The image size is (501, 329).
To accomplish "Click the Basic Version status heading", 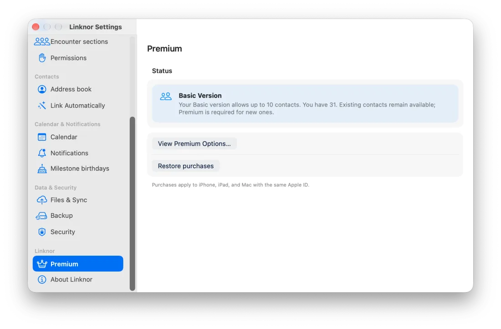I will tap(200, 96).
